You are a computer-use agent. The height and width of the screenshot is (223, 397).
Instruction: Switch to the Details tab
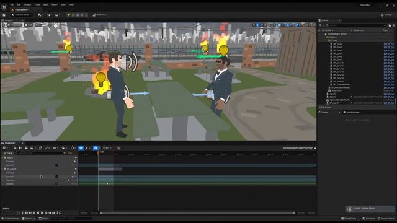click(324, 112)
